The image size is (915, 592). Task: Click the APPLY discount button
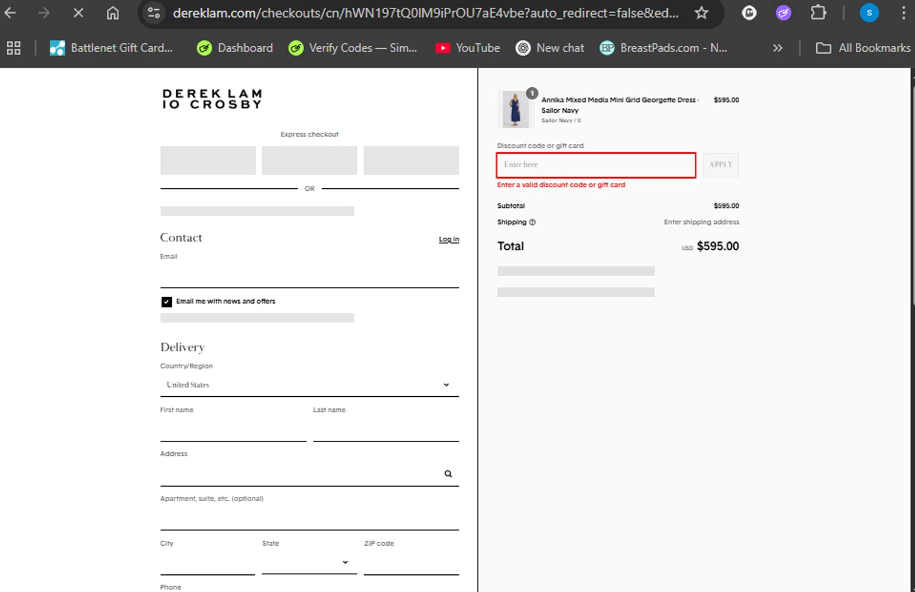[x=720, y=165]
